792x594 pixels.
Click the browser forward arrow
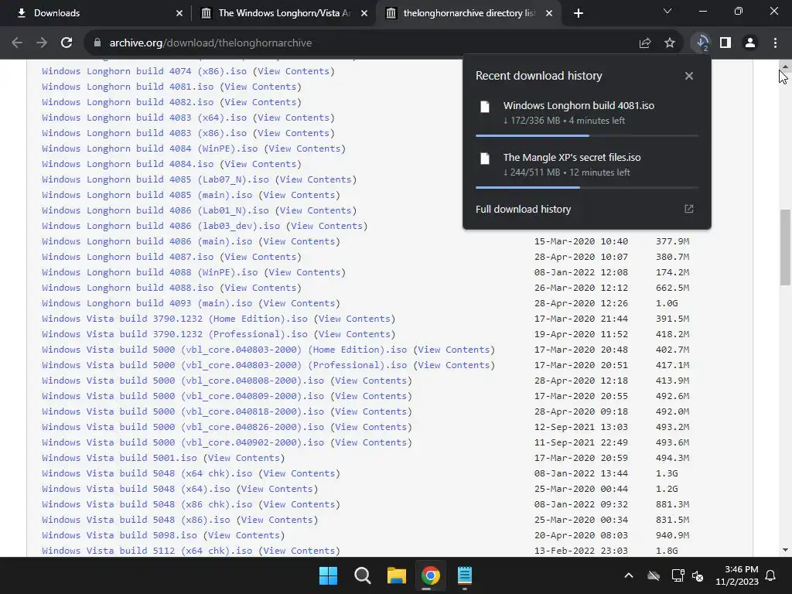[42, 43]
